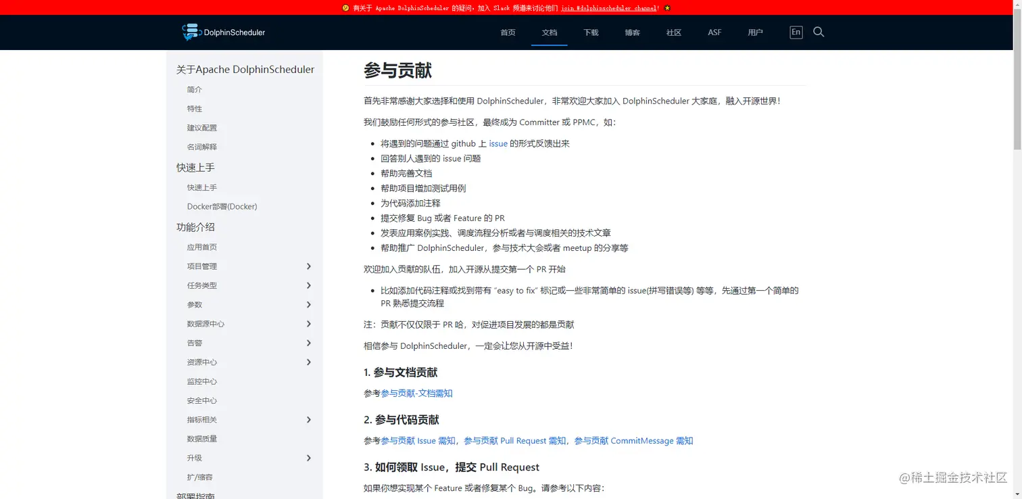Click the DolphinScheduler logo
Viewport: 1022px width, 499px height.
click(x=224, y=32)
